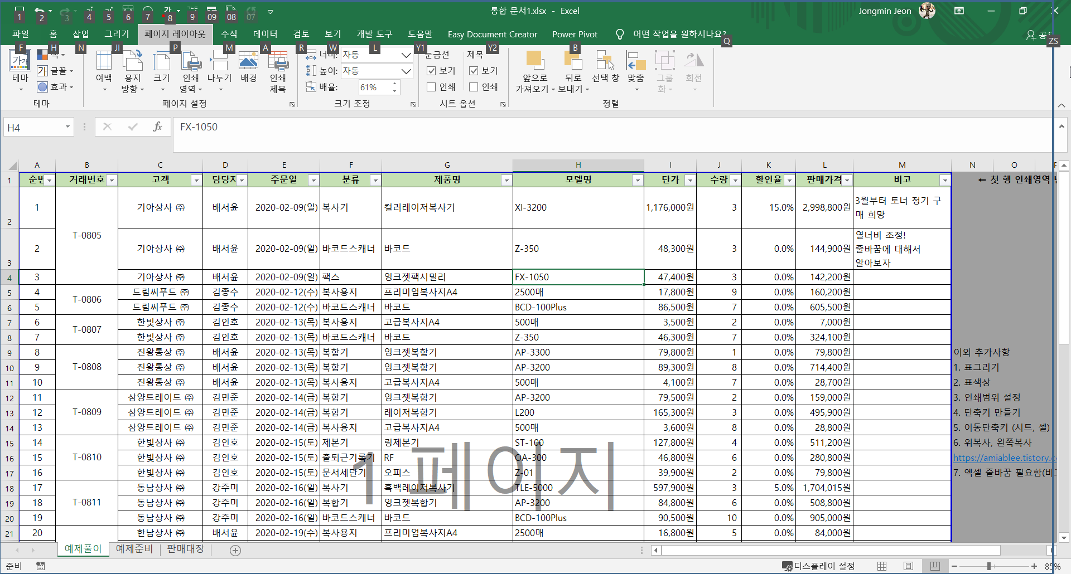Select row 10 header
The height and width of the screenshot is (574, 1071).
tap(9, 368)
